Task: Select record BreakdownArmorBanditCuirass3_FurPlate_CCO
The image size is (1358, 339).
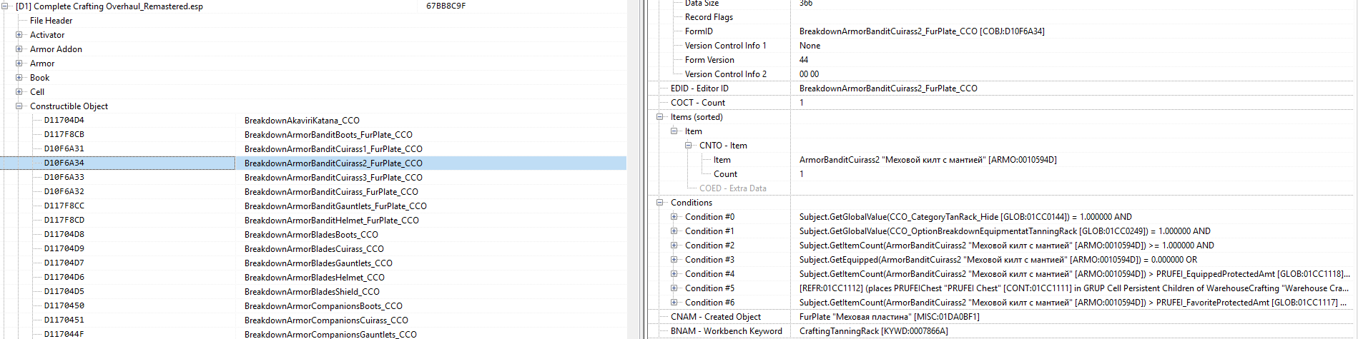Action: point(333,178)
